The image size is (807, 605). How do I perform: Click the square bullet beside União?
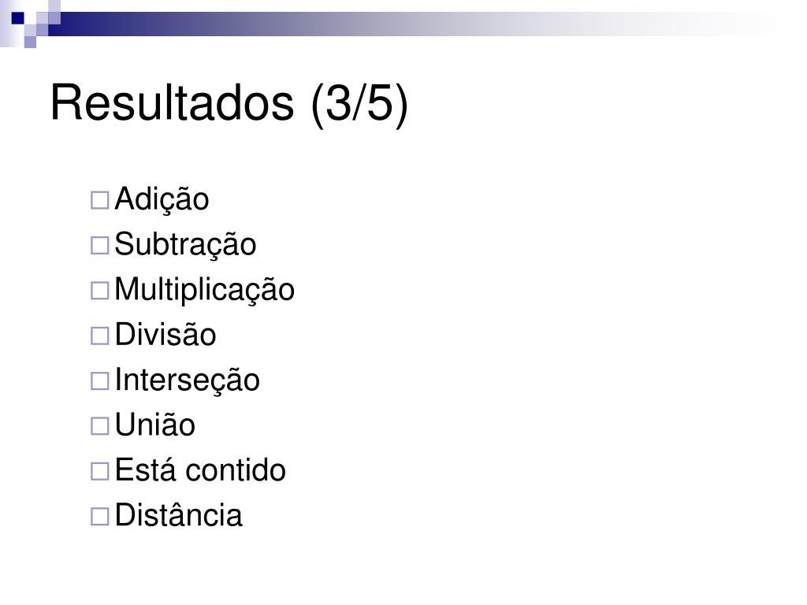100,426
